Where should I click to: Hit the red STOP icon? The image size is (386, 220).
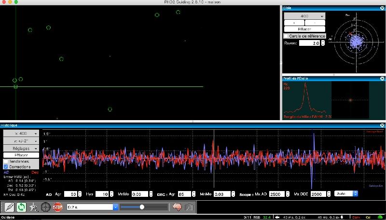tap(57, 207)
